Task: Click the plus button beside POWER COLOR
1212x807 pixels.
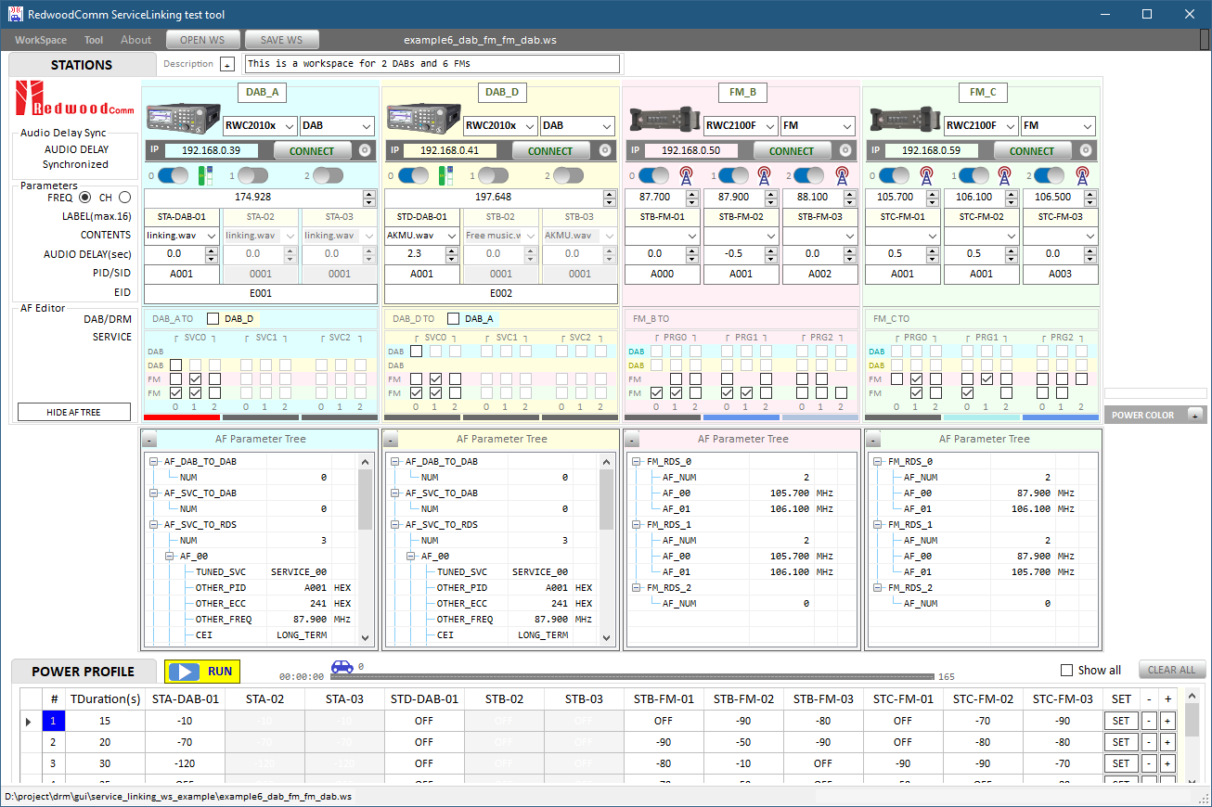Action: point(1195,416)
